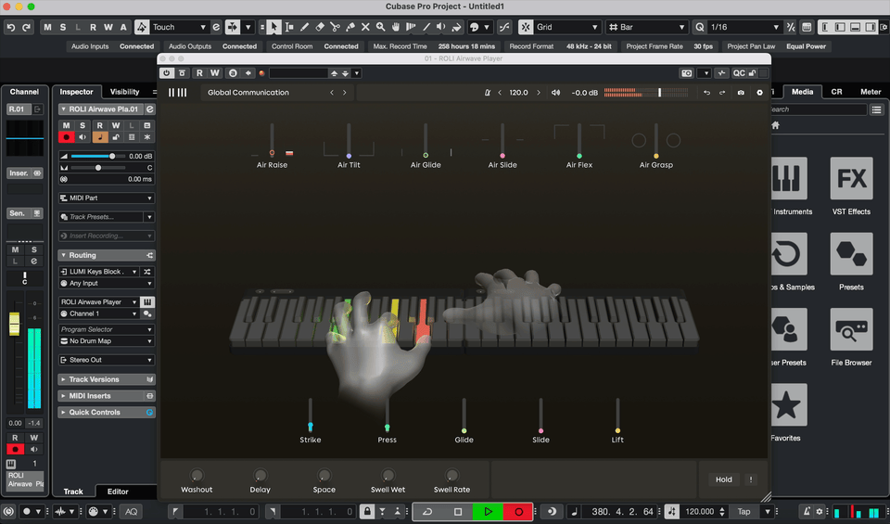Image resolution: width=890 pixels, height=524 pixels.
Task: Start playback with the green Play button
Action: [489, 512]
